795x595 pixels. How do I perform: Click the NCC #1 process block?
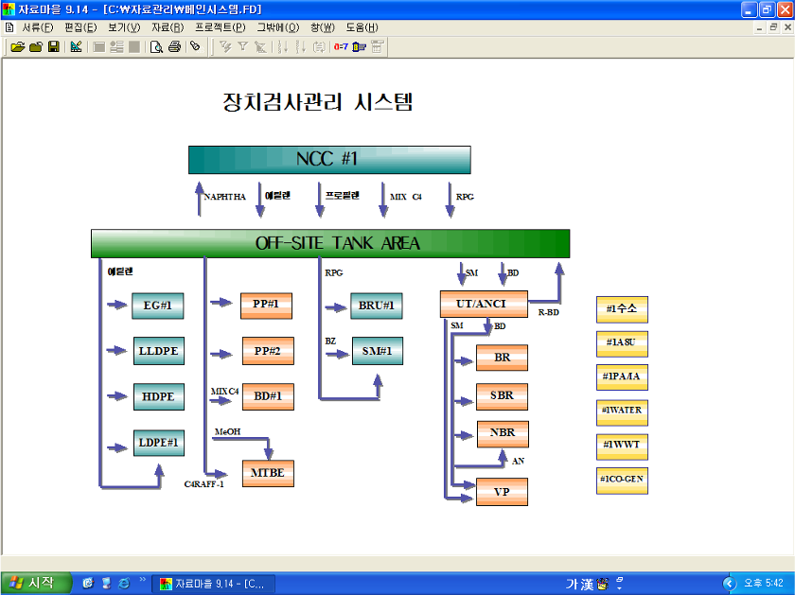click(328, 160)
